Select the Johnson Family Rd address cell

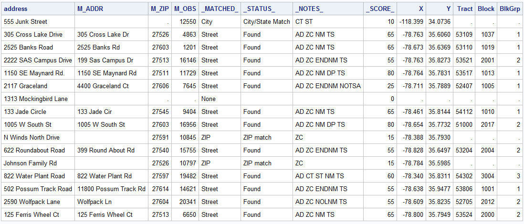pos(30,163)
